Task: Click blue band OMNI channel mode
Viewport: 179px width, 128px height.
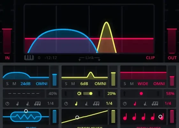Action: point(41,84)
